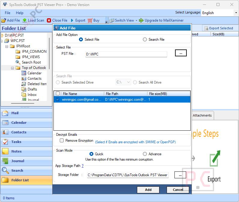Collapse the Top of Outlook node
The height and width of the screenshot is (202, 239).
(x=12, y=68)
